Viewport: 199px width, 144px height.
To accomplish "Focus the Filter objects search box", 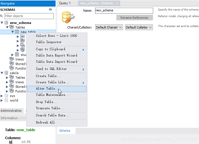I will [x=29, y=16].
